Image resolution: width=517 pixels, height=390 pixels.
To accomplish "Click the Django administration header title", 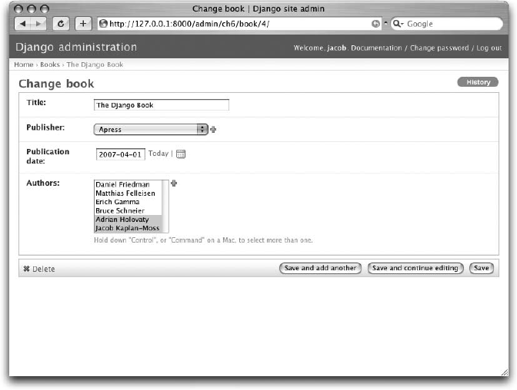I will [76, 47].
